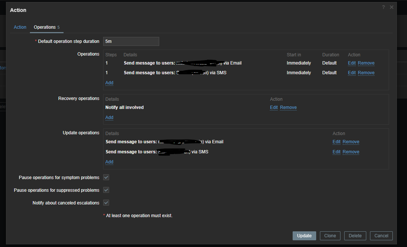Click the Cancel button
The width and height of the screenshot is (407, 247).
click(x=381, y=236)
